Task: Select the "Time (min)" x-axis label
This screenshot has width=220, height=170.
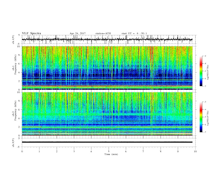Action: click(111, 154)
